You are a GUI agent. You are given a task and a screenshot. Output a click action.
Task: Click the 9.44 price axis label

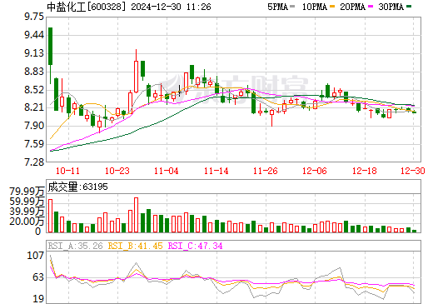34,35
